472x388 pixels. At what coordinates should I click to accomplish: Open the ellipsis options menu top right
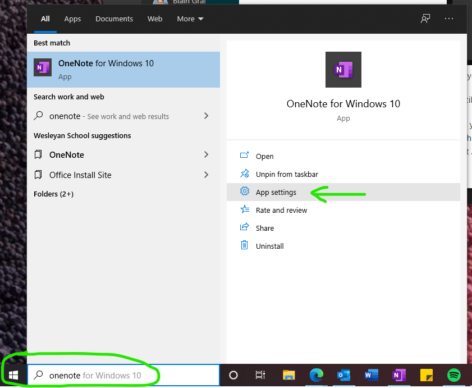pyautogui.click(x=448, y=19)
